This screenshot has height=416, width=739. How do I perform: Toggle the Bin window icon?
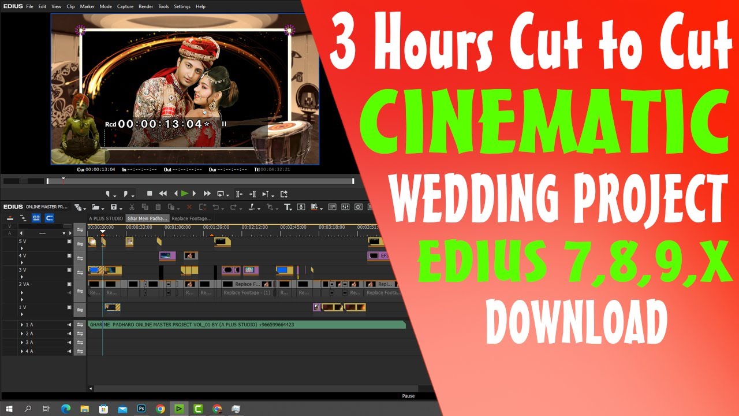click(332, 207)
